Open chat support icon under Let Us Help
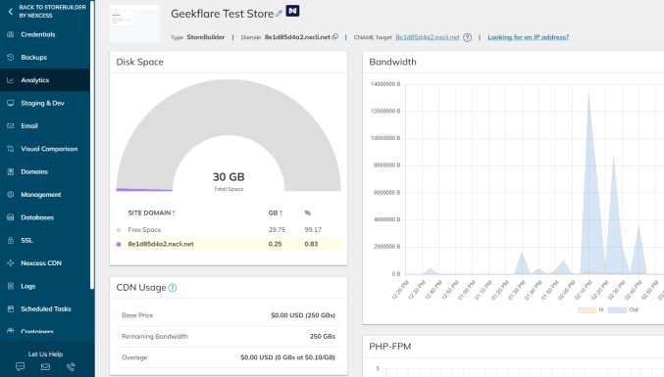664x377 pixels. pos(20,366)
